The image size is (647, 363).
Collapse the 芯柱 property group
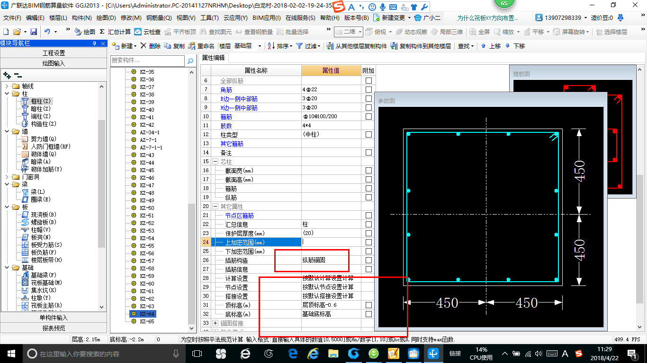pyautogui.click(x=216, y=162)
